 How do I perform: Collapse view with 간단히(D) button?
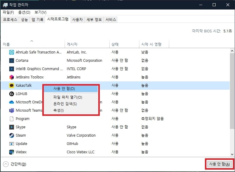point(15,164)
